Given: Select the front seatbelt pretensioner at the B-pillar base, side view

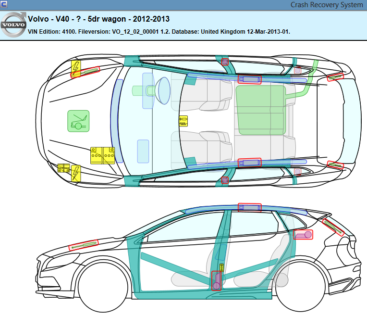Looking at the screenshot, I should 216,281.
